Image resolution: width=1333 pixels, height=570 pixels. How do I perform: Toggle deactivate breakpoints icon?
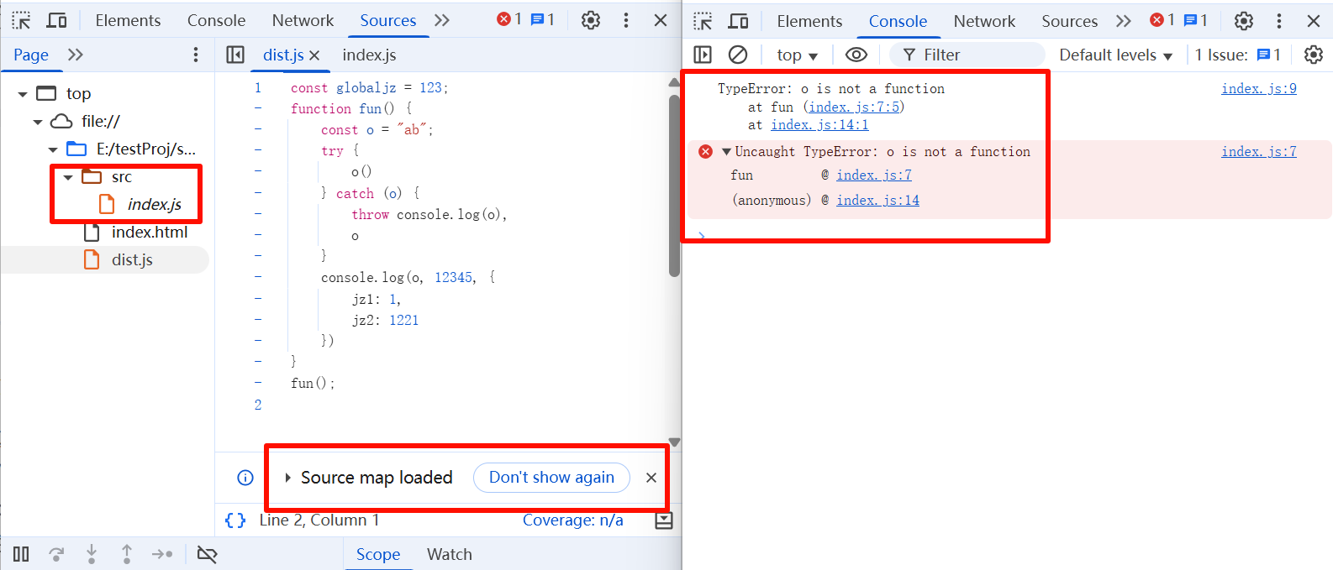207,554
